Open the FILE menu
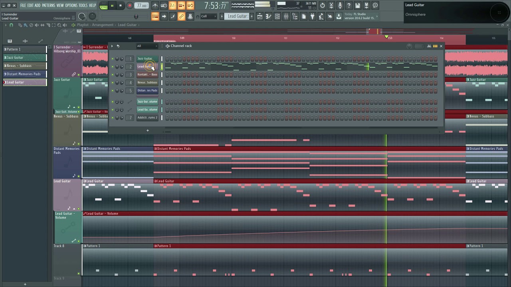Screen dimensions: 511x287 tap(23, 6)
